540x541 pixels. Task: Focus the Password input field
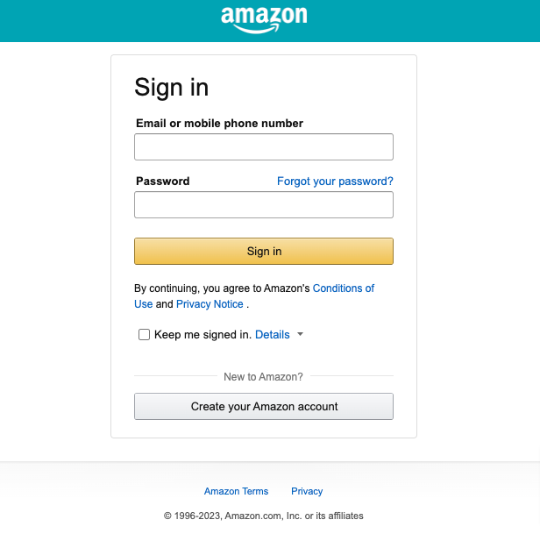click(264, 205)
